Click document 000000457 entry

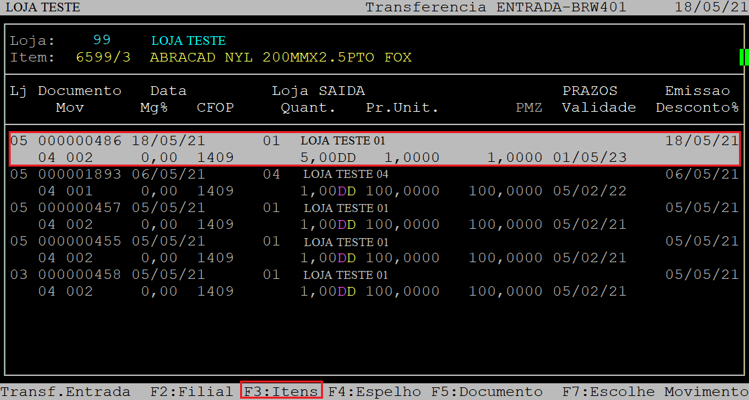[80, 208]
